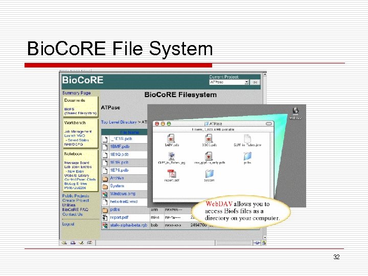Image resolution: width=368 pixels, height=276 pixels.
Task: Click Top Level Directory breadcrumb
Action: point(119,122)
